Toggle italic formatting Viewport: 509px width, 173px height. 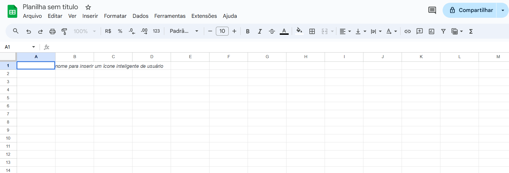coord(260,31)
